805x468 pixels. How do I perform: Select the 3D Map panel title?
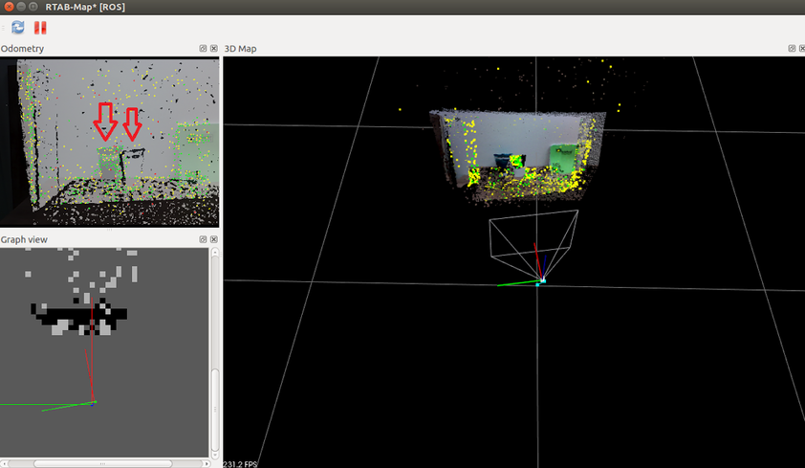pos(240,49)
